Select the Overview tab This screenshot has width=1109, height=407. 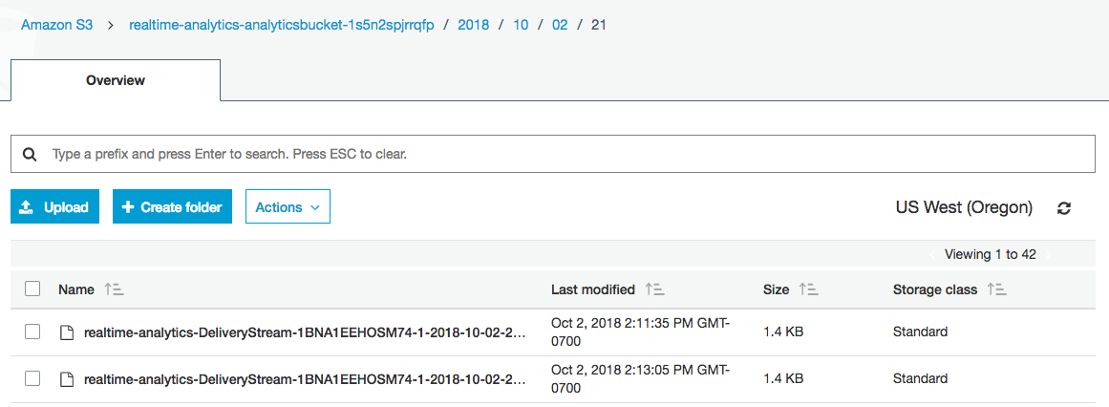point(116,80)
